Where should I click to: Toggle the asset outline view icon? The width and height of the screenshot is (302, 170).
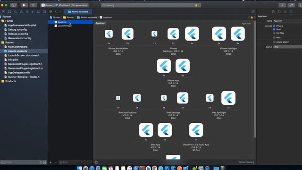(96, 162)
